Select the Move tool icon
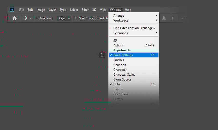Viewport: 218px width, 130px height. pos(25,18)
